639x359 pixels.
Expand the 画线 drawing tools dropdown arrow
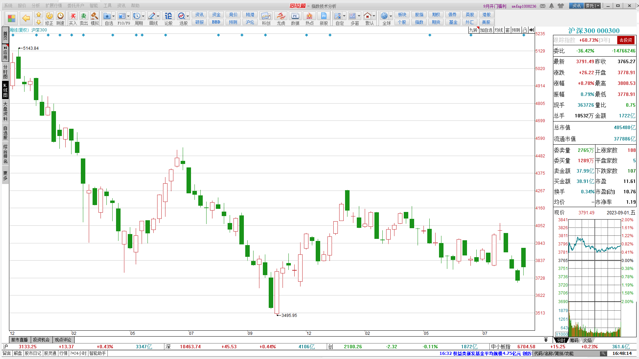click(158, 16)
